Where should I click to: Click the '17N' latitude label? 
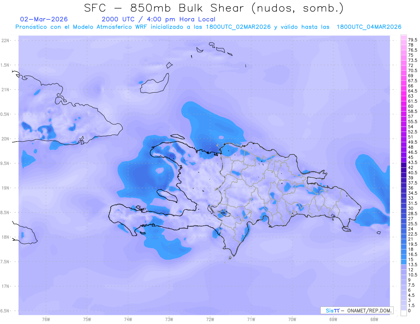tap(5, 286)
